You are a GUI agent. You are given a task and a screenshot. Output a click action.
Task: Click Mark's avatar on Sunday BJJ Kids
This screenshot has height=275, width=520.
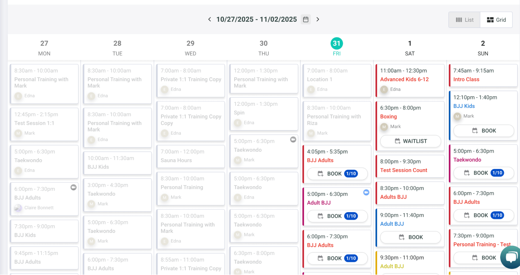point(457,116)
